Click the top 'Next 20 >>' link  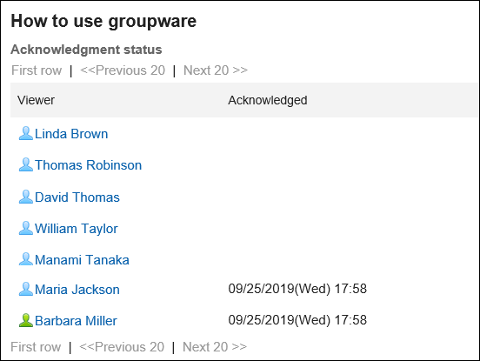click(x=215, y=70)
